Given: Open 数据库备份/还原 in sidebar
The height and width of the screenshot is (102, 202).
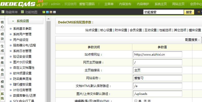Looking at the screenshot, I should [25, 96].
